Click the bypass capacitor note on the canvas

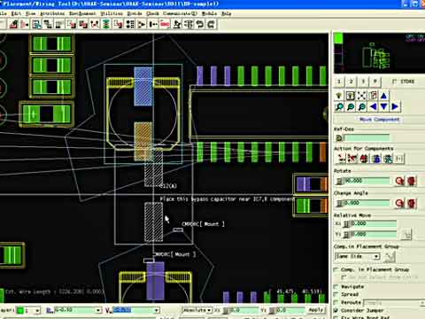[228, 199]
